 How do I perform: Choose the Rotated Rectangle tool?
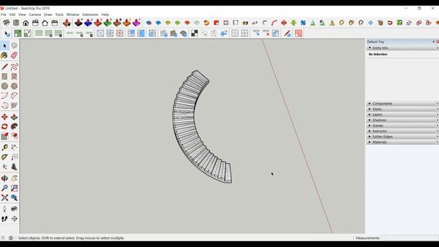[14, 76]
